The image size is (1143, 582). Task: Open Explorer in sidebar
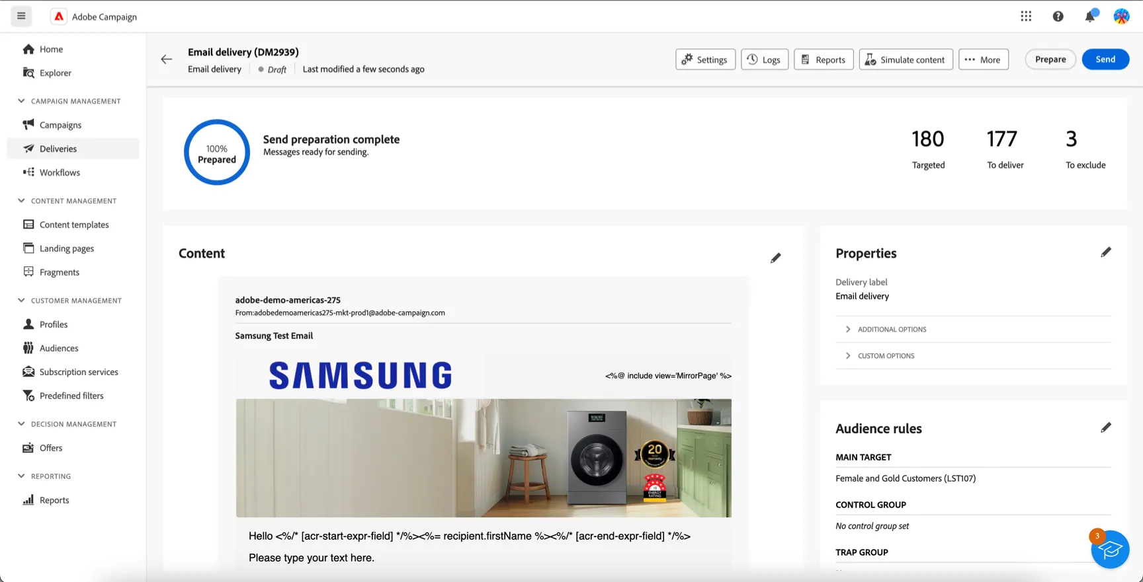coord(73,73)
